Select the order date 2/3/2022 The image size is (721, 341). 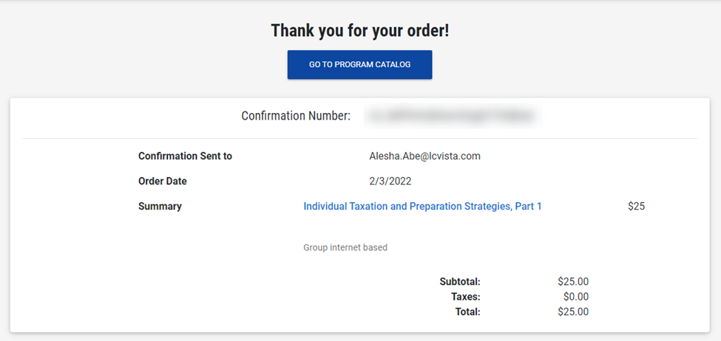click(x=390, y=182)
